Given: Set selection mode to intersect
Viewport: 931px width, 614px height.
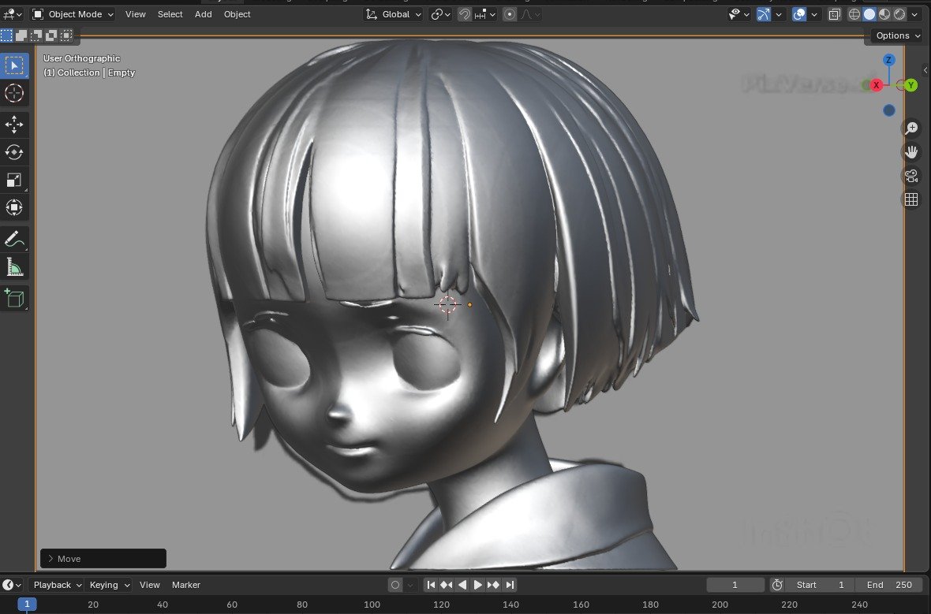Looking at the screenshot, I should 66,35.
